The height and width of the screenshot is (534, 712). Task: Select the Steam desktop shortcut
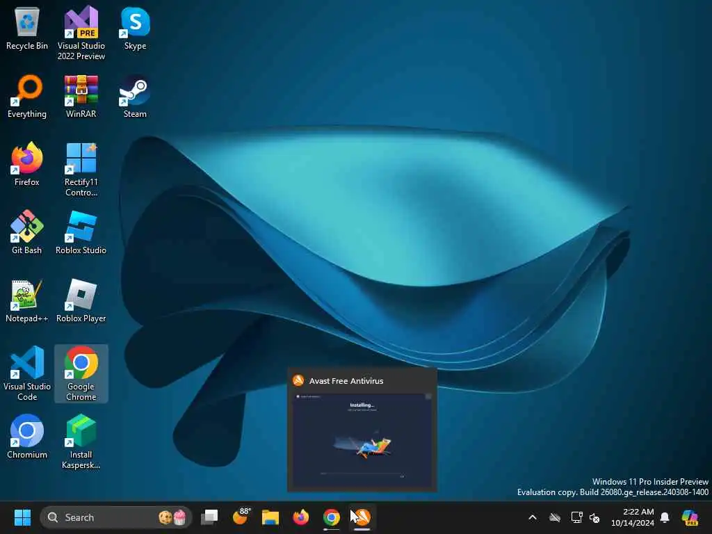(x=135, y=96)
